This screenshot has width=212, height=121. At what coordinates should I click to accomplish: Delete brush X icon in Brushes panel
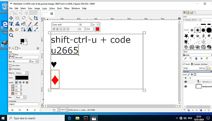pos(201,58)
